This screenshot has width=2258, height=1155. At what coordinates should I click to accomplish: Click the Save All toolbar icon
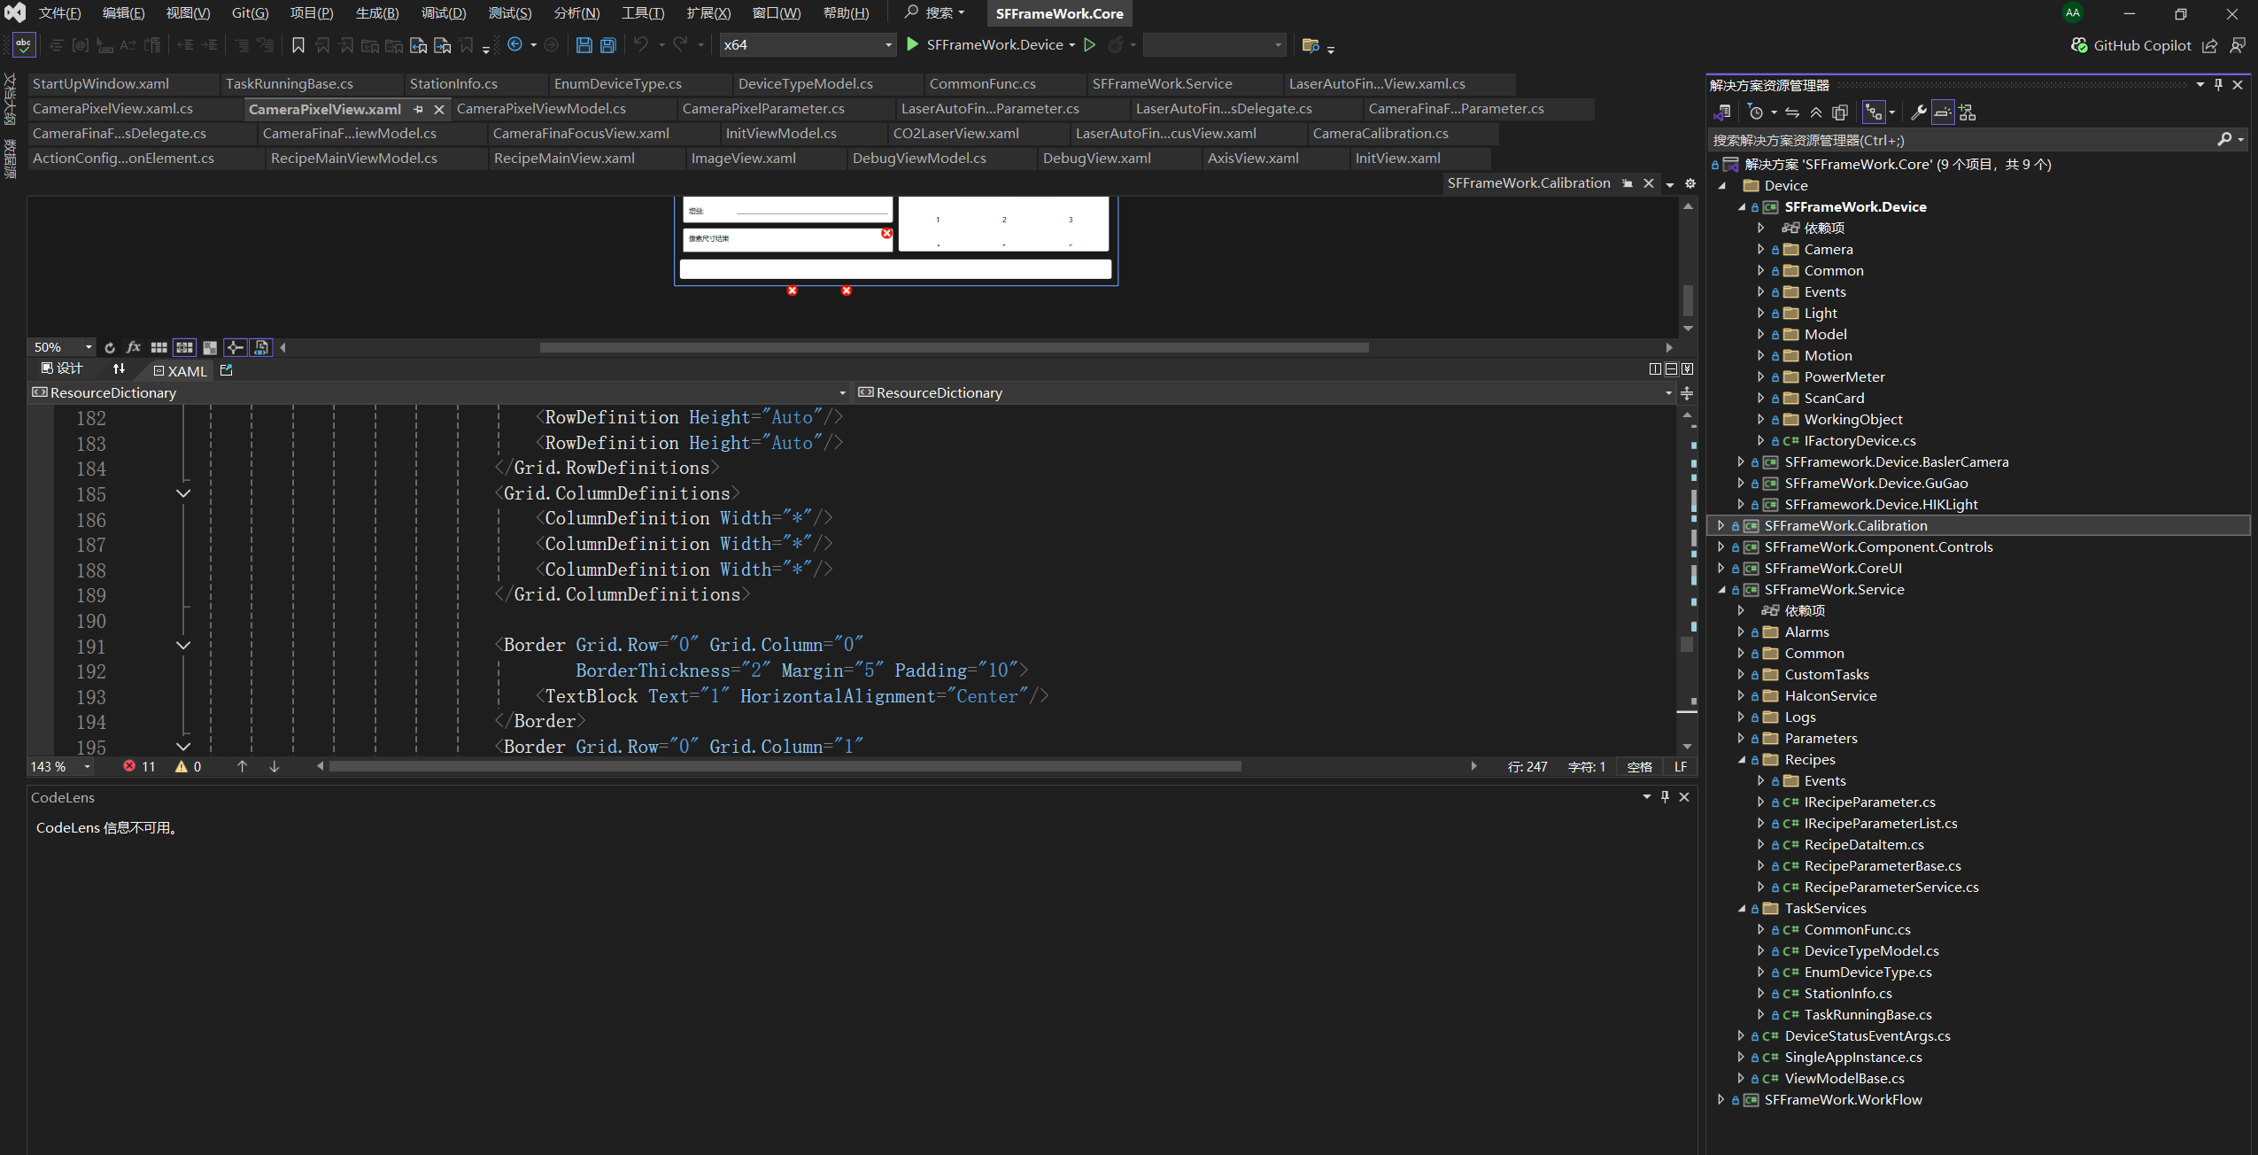pyautogui.click(x=608, y=45)
